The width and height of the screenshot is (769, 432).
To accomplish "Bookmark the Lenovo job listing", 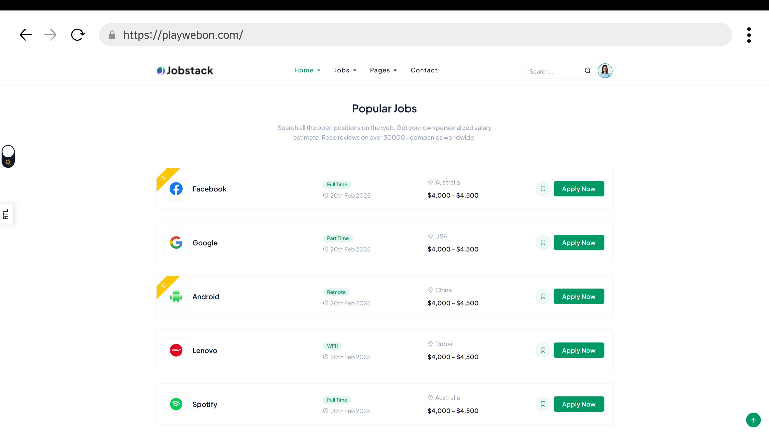I will point(543,350).
